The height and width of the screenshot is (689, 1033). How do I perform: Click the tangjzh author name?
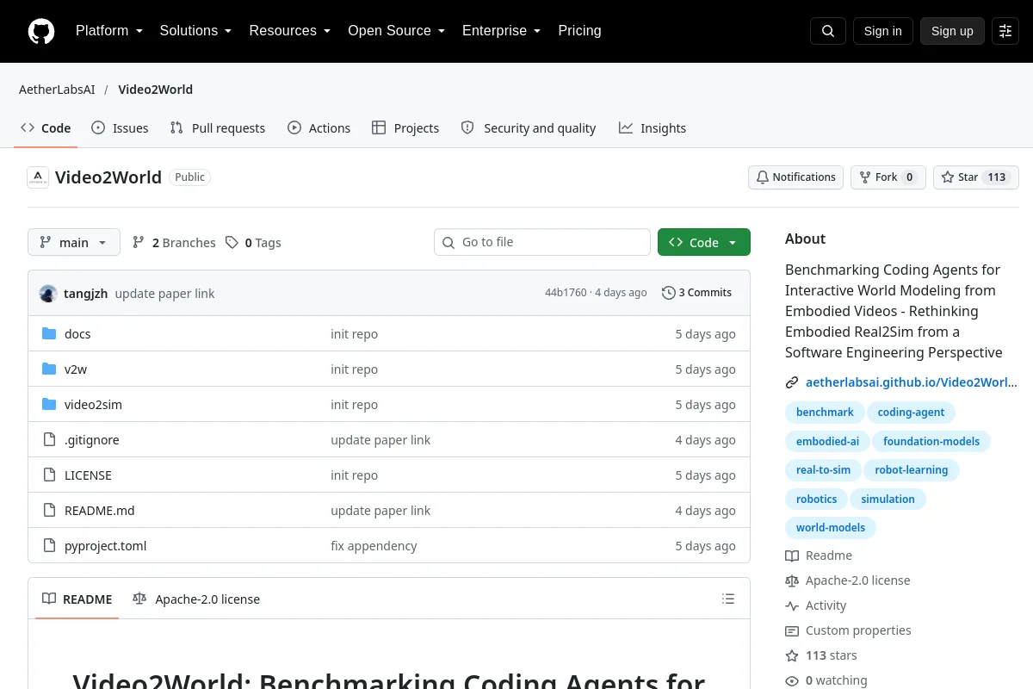click(x=86, y=293)
